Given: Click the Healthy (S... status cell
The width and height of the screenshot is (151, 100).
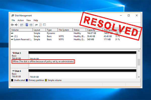Looking at the screenshot, I should [x=79, y=39].
